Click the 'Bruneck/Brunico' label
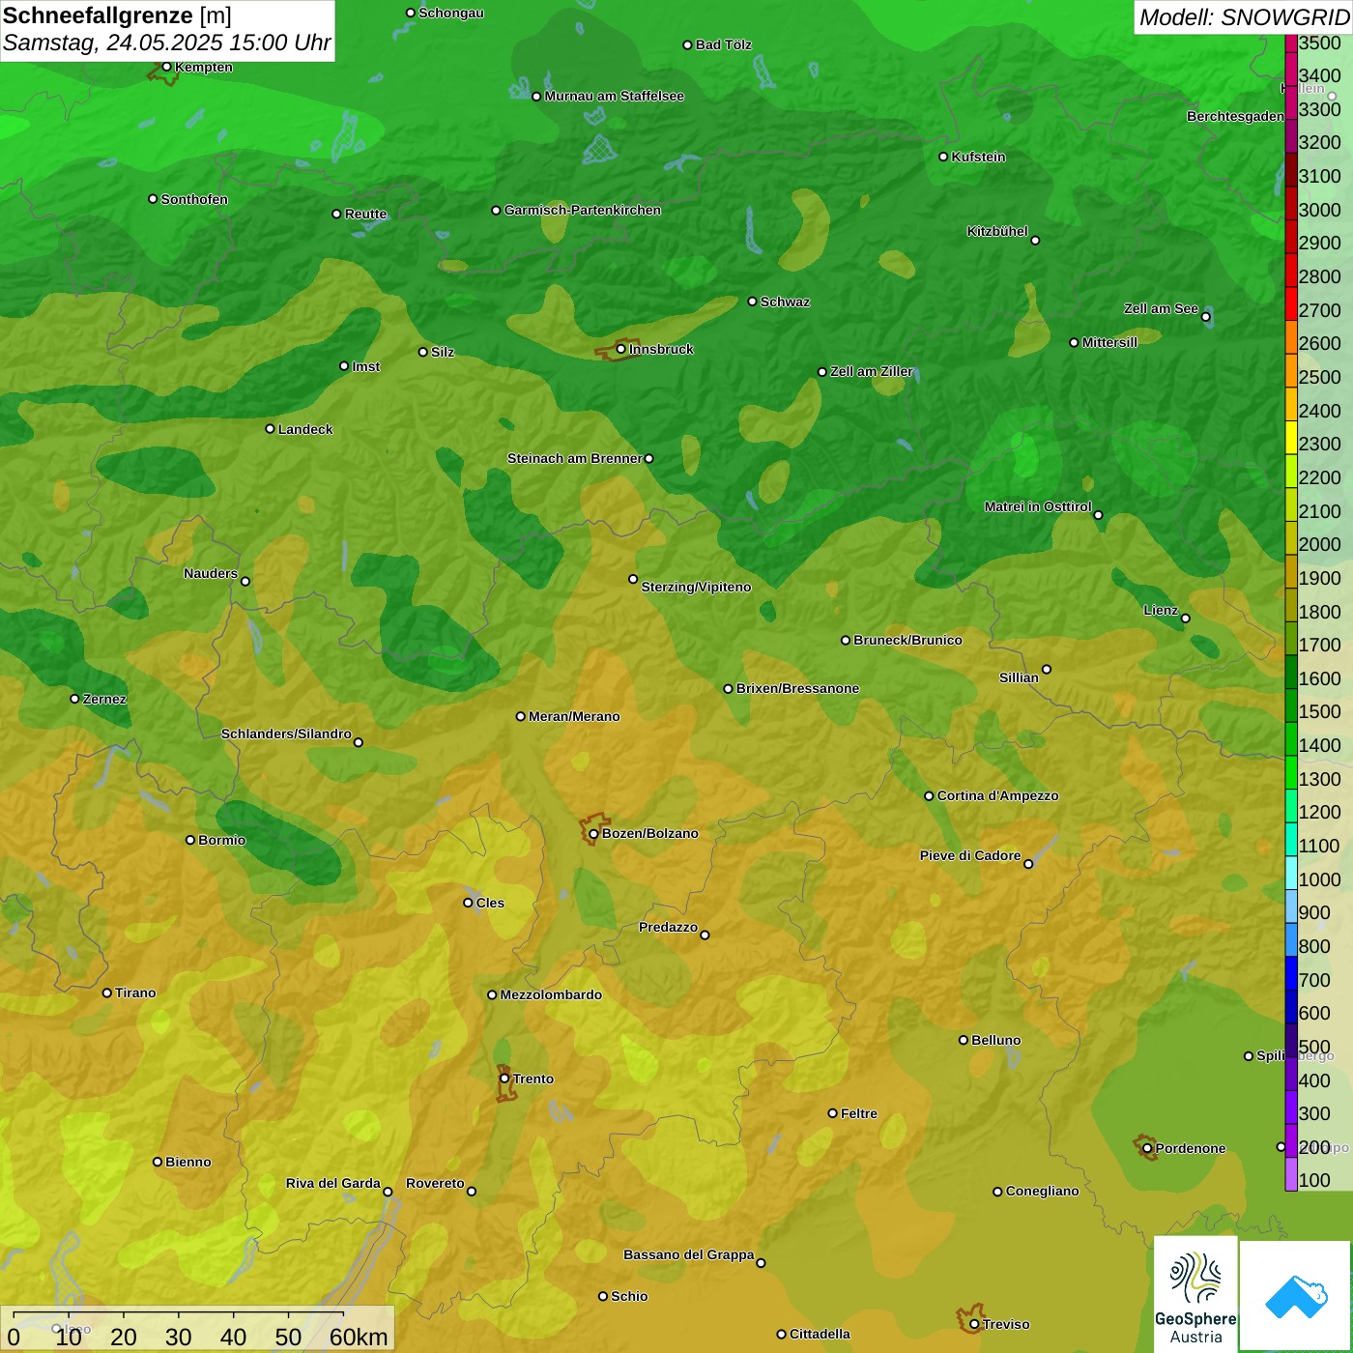This screenshot has height=1353, width=1353. (x=907, y=640)
